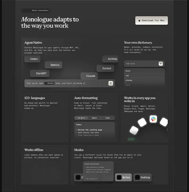Click the 'Modes' heading
189x192 pixels.
coord(79,150)
